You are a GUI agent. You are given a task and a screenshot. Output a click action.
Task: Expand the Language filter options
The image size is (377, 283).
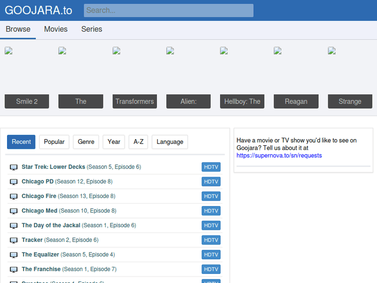(x=170, y=142)
